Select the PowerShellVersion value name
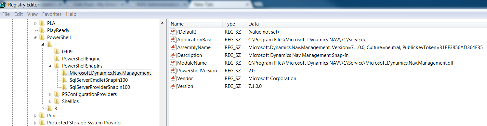The width and height of the screenshot is (487, 126). [x=197, y=71]
